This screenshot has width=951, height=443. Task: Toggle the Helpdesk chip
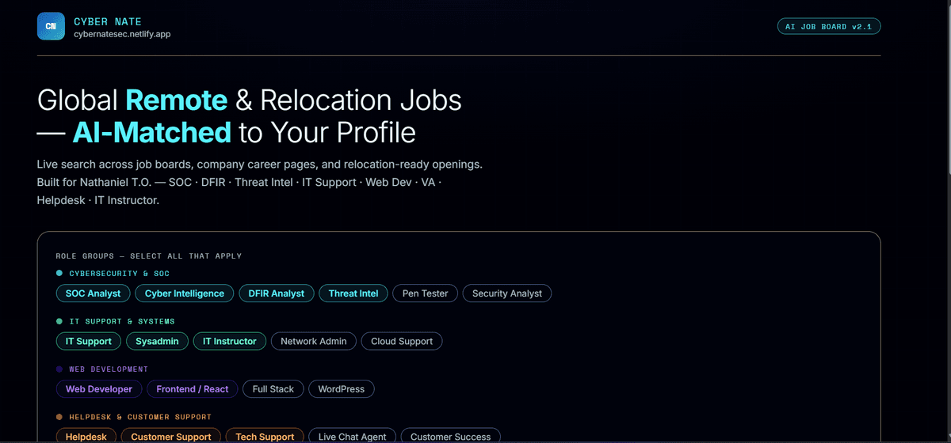pyautogui.click(x=86, y=437)
